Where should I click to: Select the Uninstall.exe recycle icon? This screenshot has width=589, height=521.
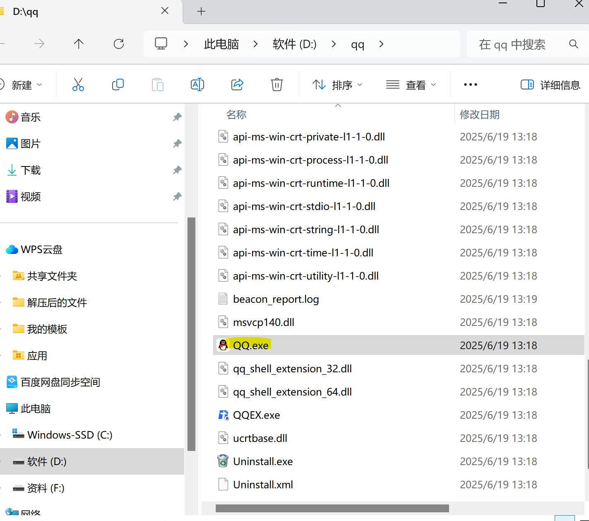click(x=223, y=461)
